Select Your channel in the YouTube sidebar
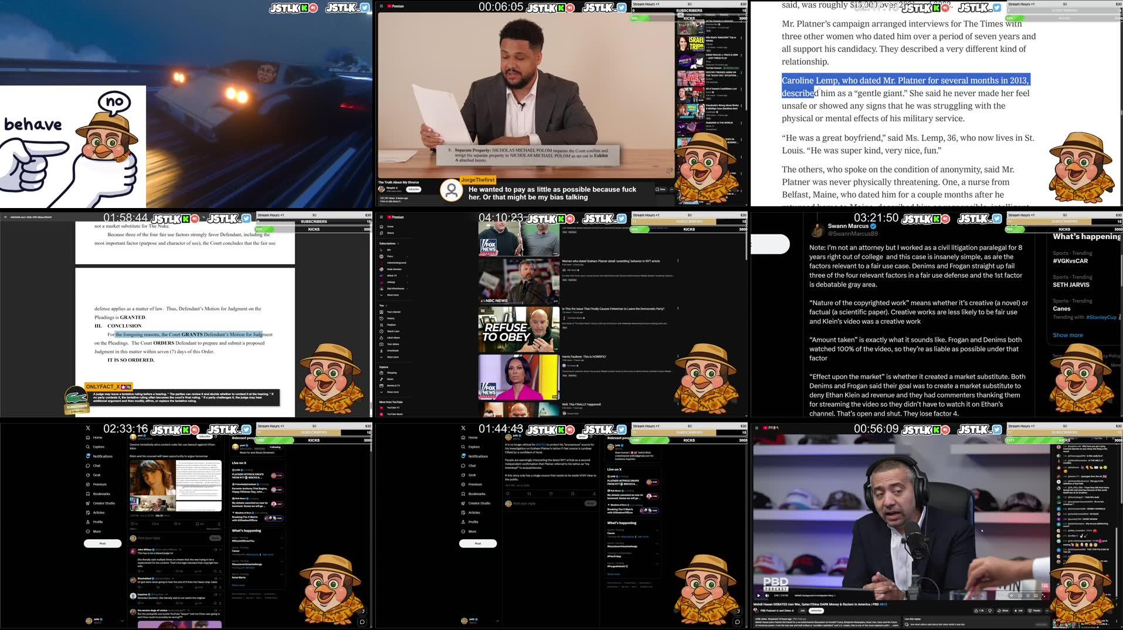Image resolution: width=1123 pixels, height=630 pixels. coord(390,312)
